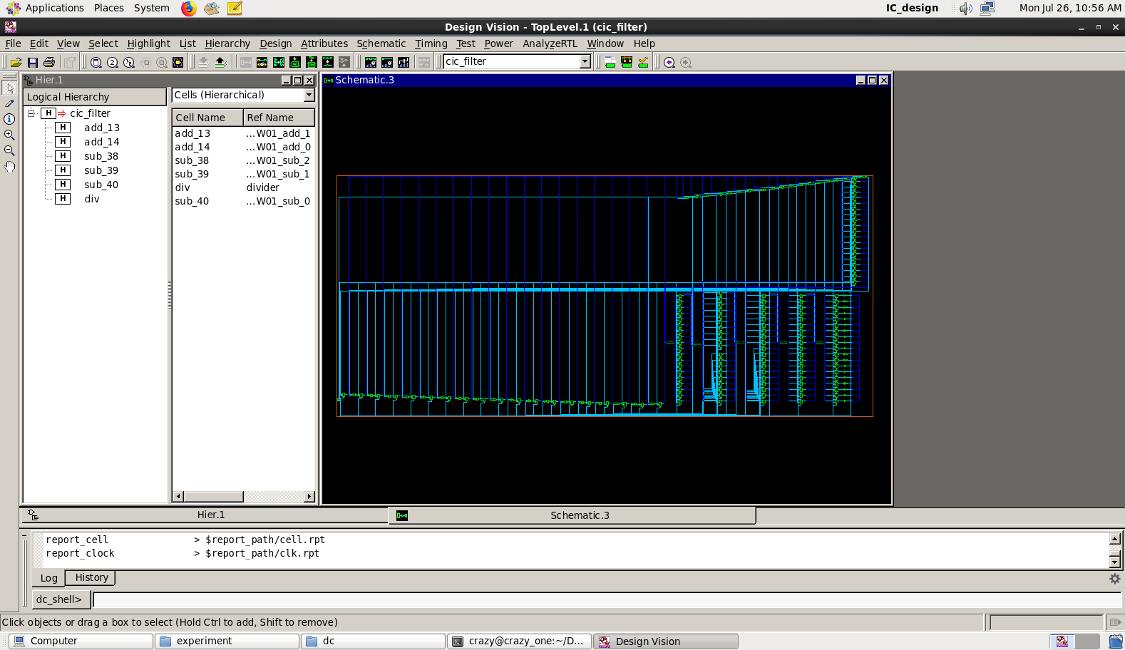Image resolution: width=1125 pixels, height=650 pixels.
Task: Click the network connection icon in the top panel
Action: [x=987, y=8]
